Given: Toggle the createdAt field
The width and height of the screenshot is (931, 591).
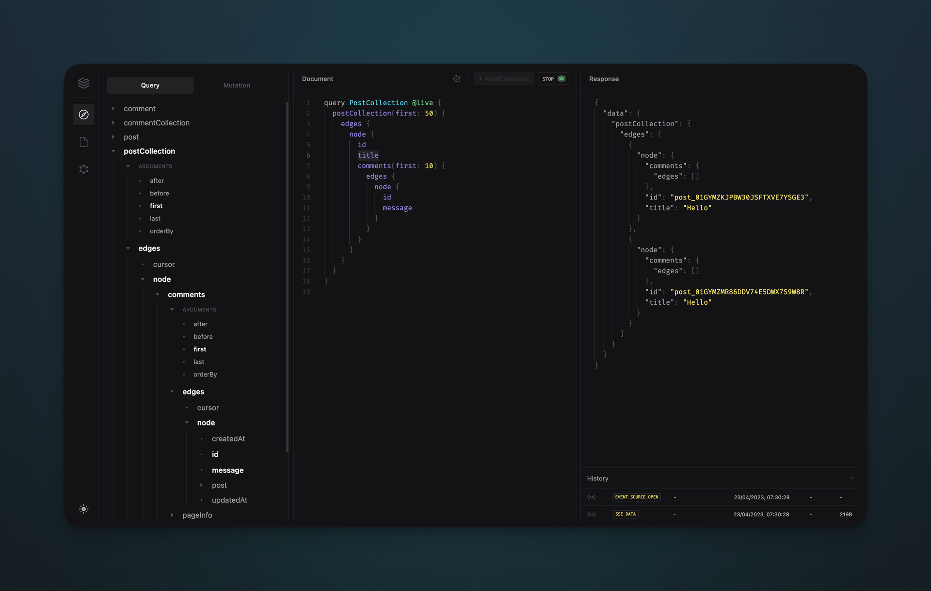Looking at the screenshot, I should [228, 439].
